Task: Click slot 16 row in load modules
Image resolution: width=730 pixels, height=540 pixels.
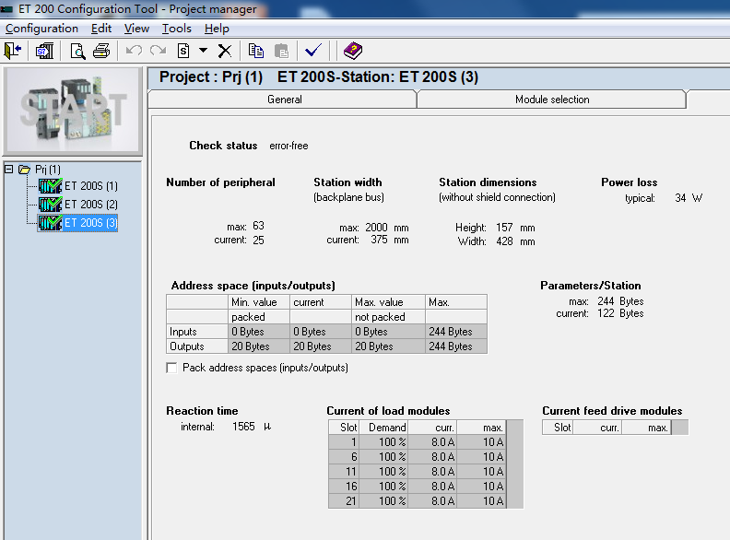Action: [x=418, y=487]
